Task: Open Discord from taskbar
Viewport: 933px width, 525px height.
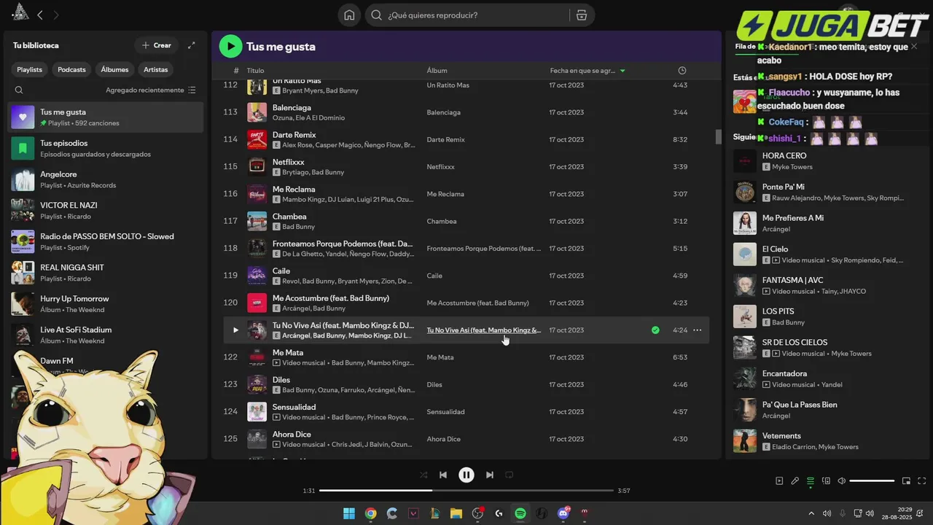Action: [563, 513]
